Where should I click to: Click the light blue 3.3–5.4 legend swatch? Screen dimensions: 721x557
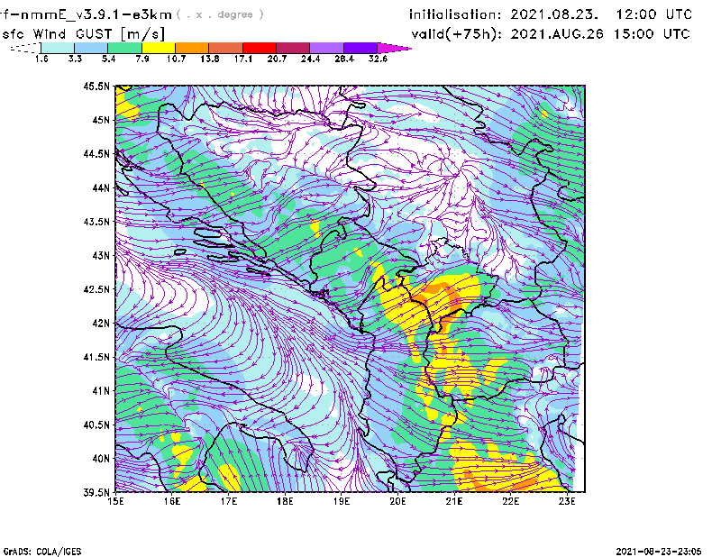[x=91, y=48]
